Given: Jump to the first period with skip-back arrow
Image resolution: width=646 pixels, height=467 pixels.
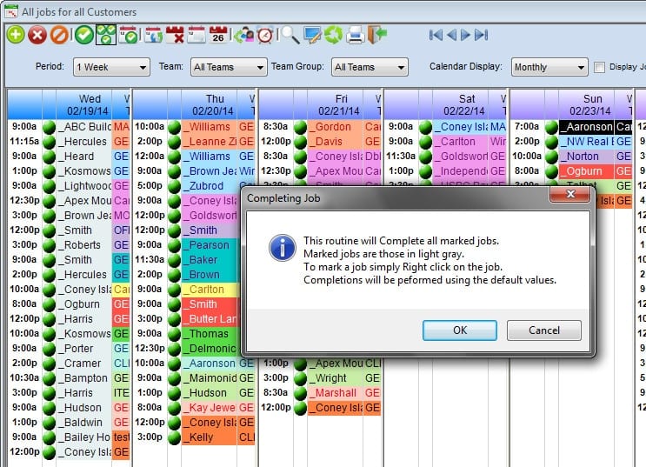Looking at the screenshot, I should (436, 35).
